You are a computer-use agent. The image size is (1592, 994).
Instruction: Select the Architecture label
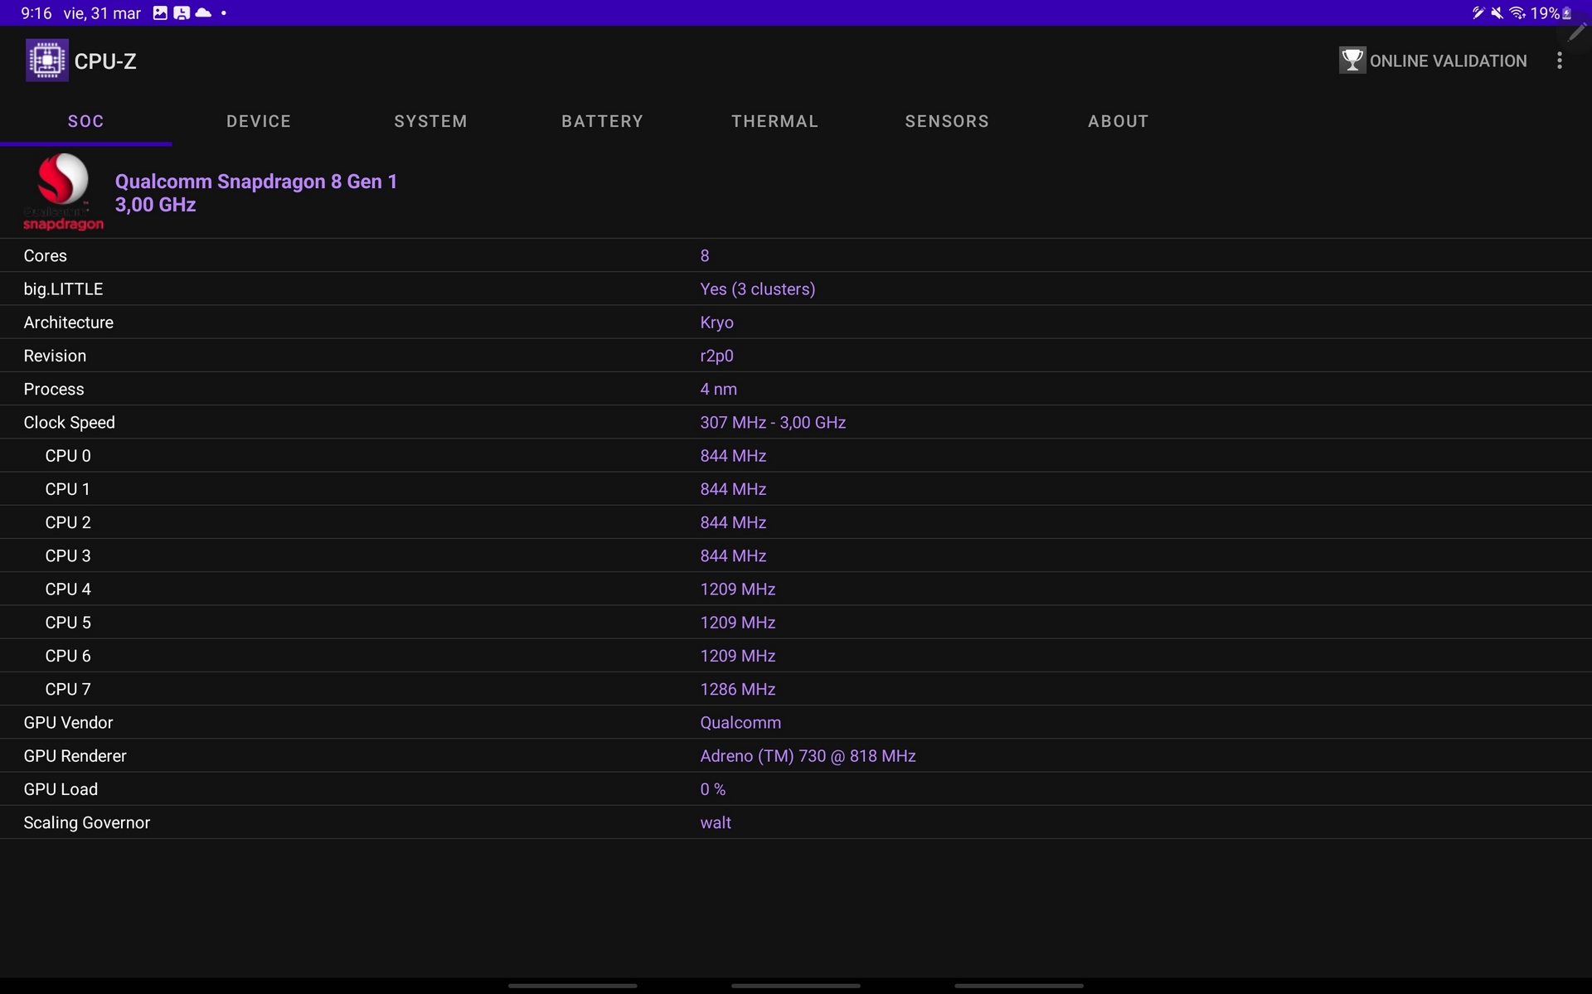click(x=69, y=322)
